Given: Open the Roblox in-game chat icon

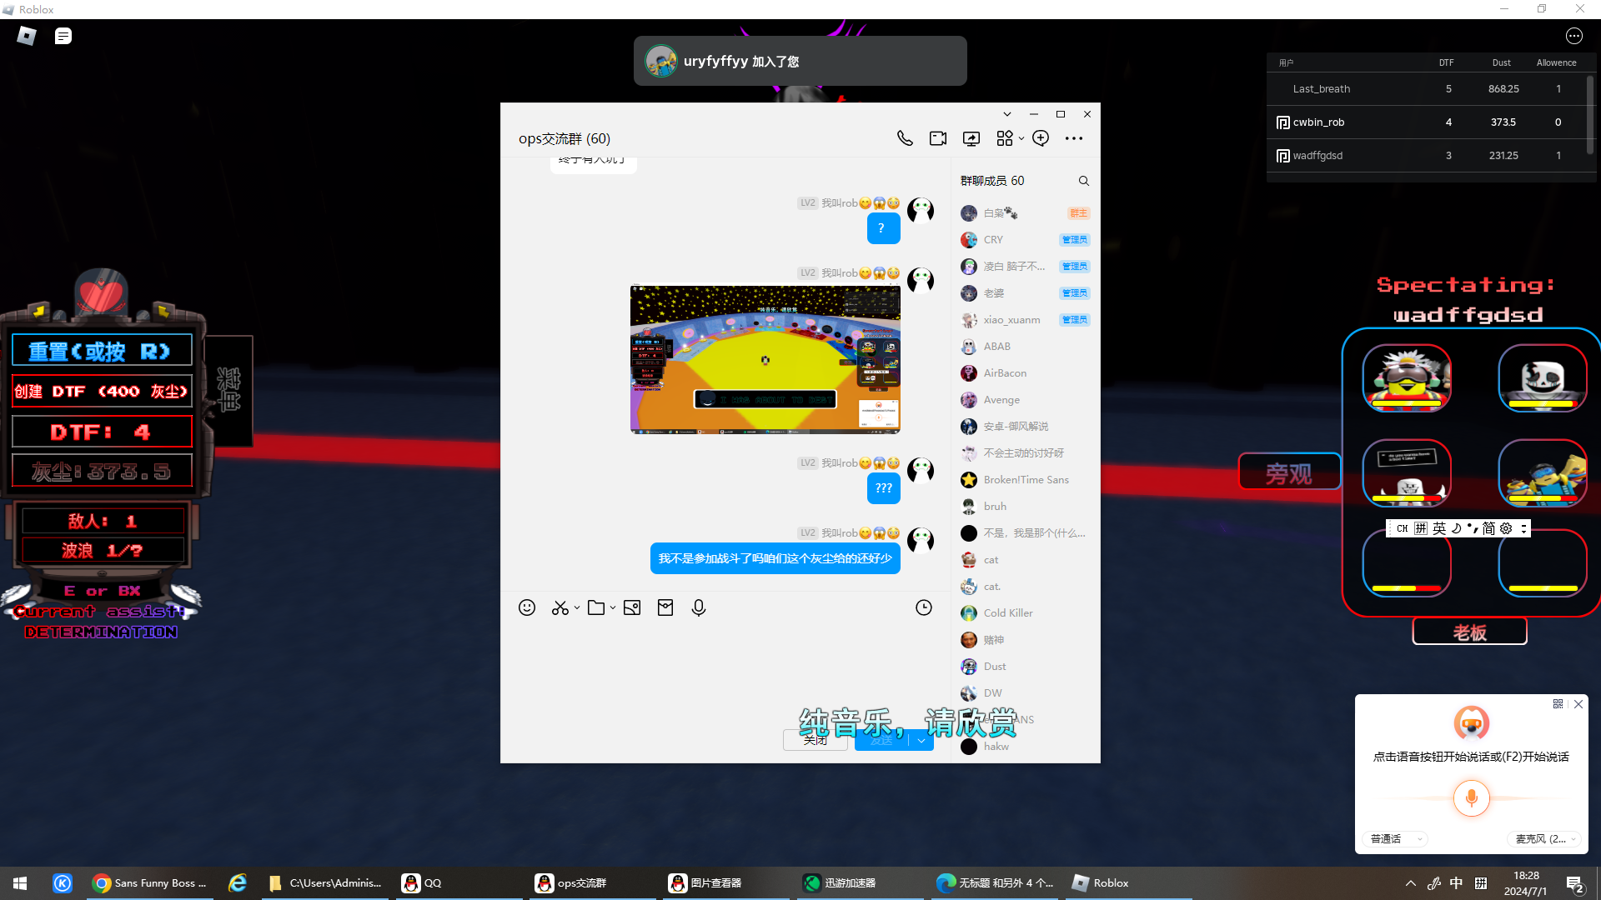Looking at the screenshot, I should pyautogui.click(x=63, y=36).
